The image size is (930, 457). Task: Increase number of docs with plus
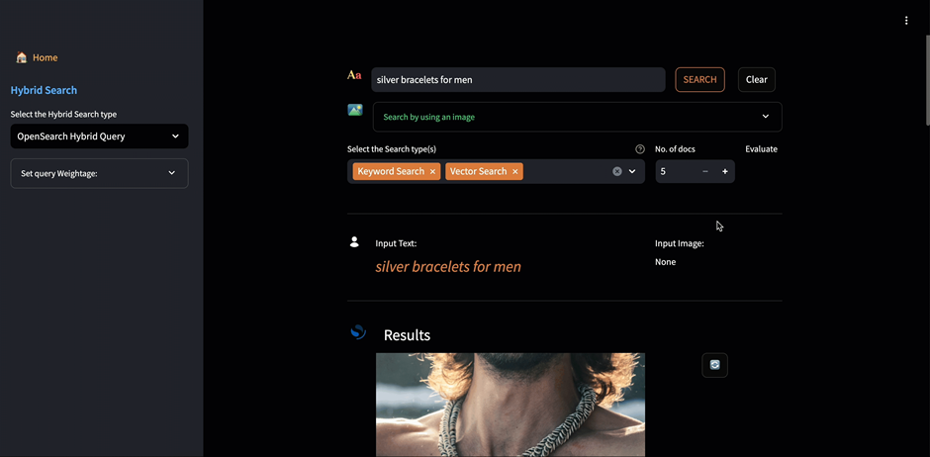click(x=725, y=171)
